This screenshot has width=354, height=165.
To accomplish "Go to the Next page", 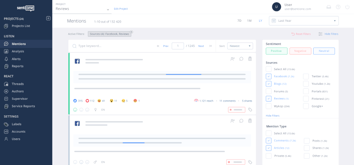I will click(201, 46).
